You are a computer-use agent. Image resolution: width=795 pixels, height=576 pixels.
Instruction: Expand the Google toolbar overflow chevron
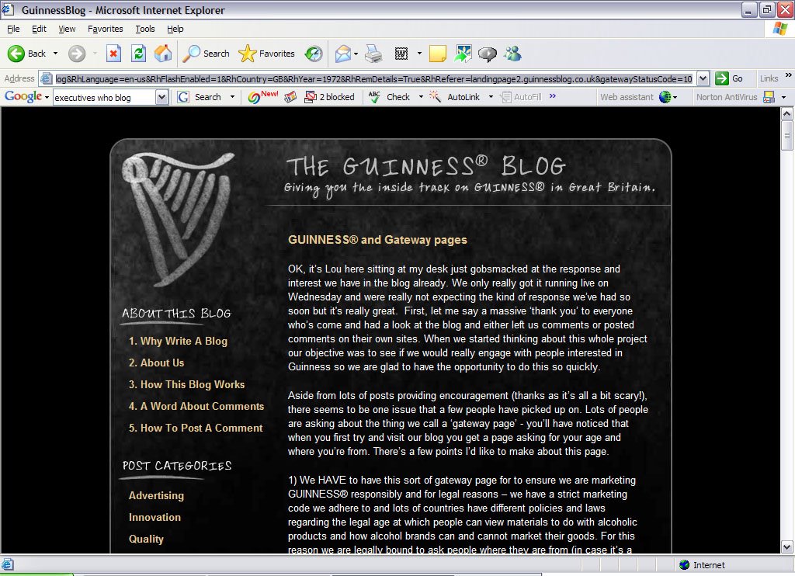coord(552,95)
